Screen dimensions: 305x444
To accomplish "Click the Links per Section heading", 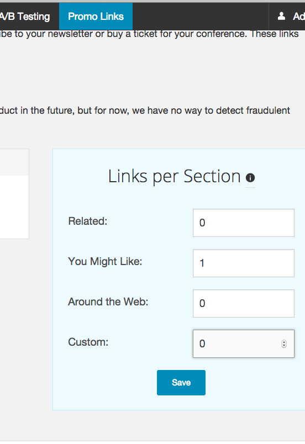I will [175, 176].
